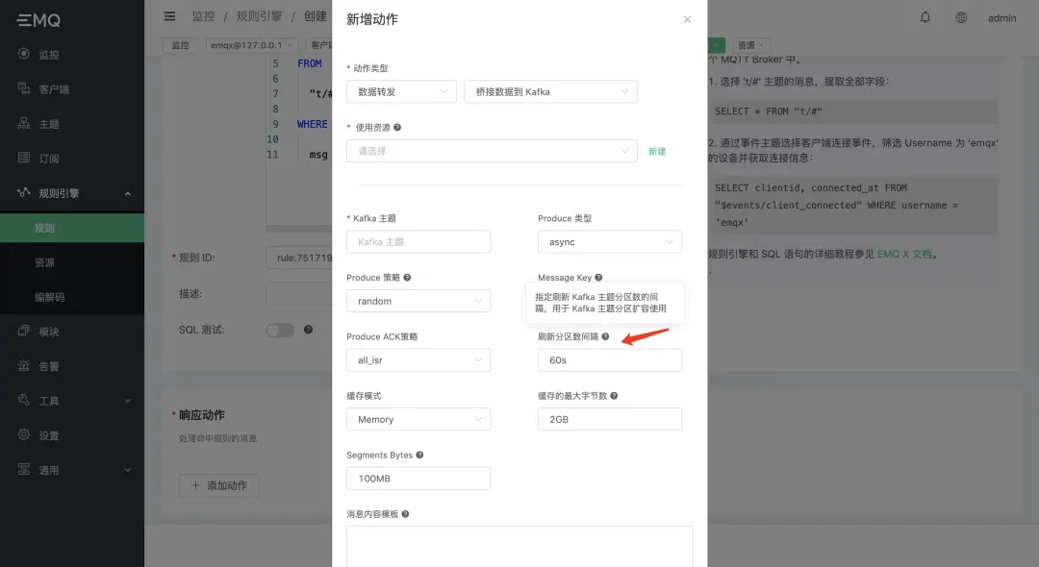Open the 缓存模式 Memory dropdown
The width and height of the screenshot is (1039, 567).
(418, 419)
